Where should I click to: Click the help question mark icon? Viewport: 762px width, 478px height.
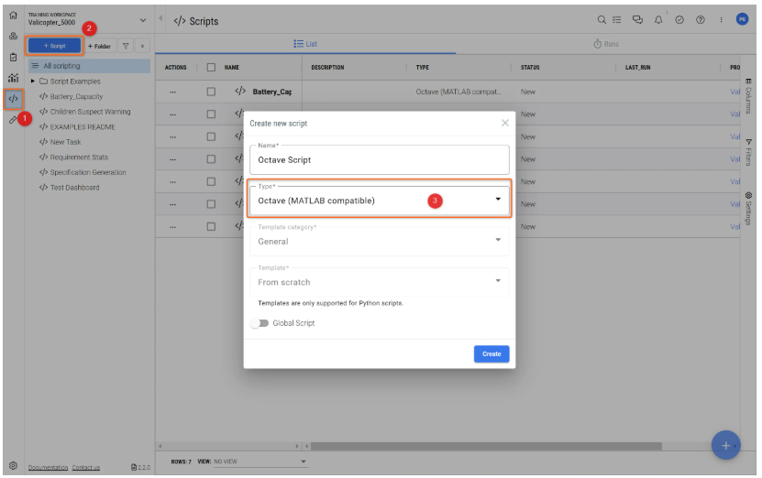click(x=701, y=20)
